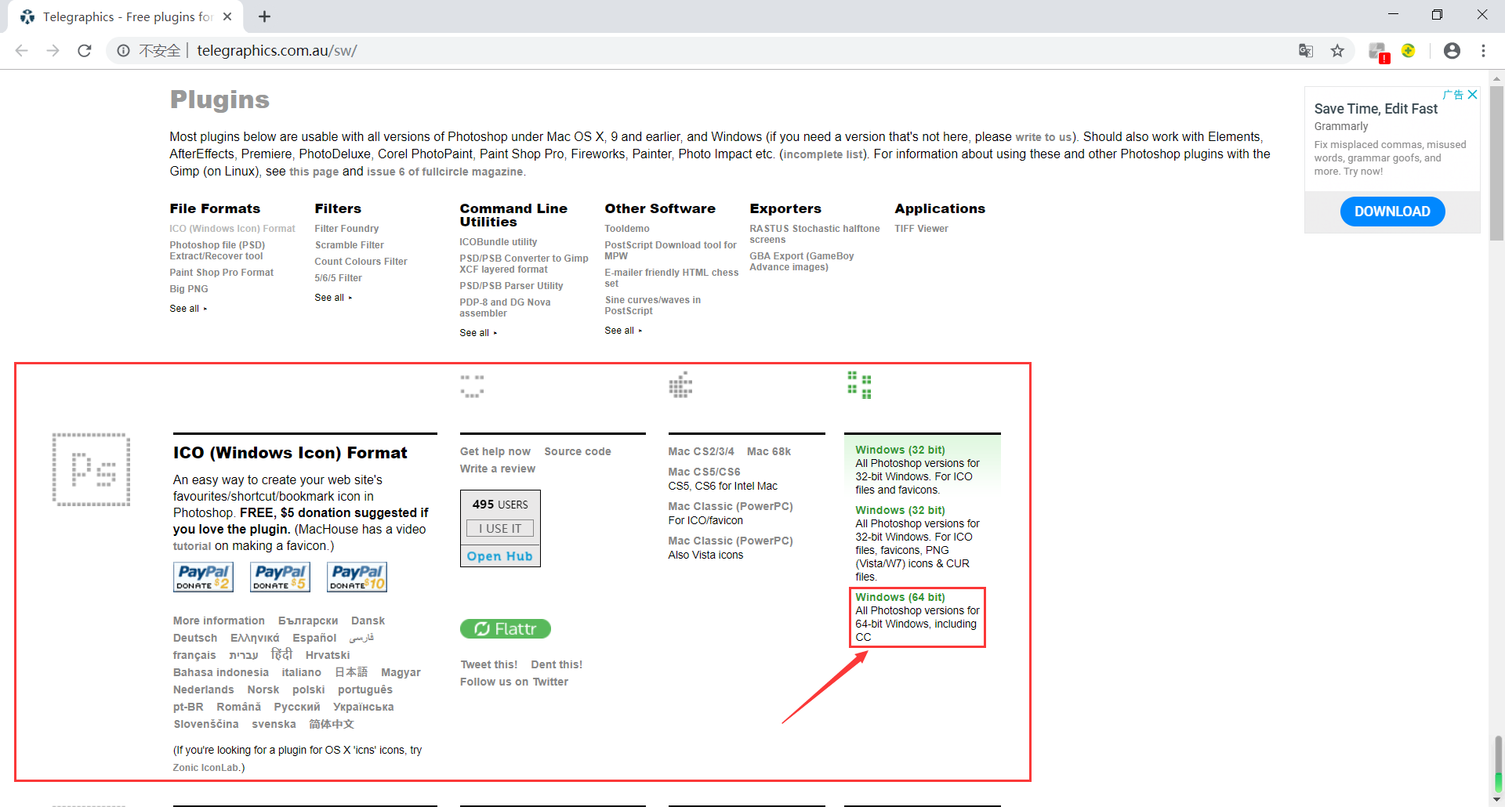Click the browser back arrow
1505x807 pixels.
(22, 51)
